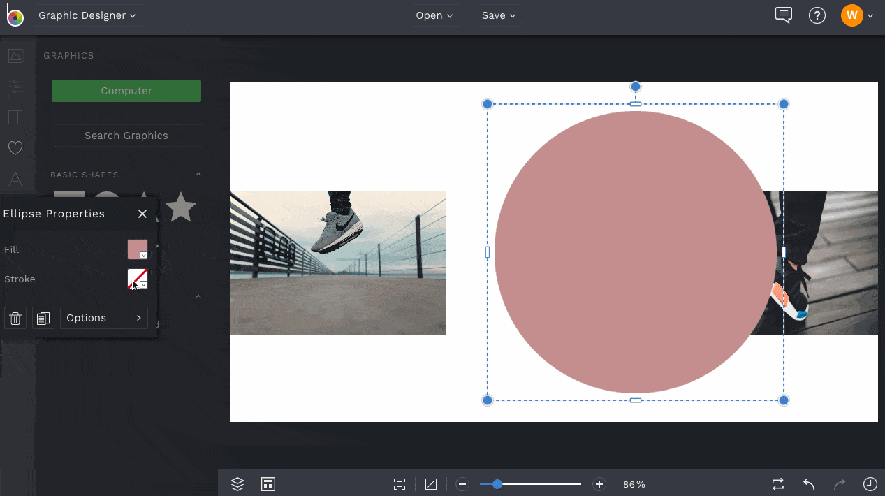Collapse the Basic Shapes section
This screenshot has height=496, width=885.
point(198,175)
